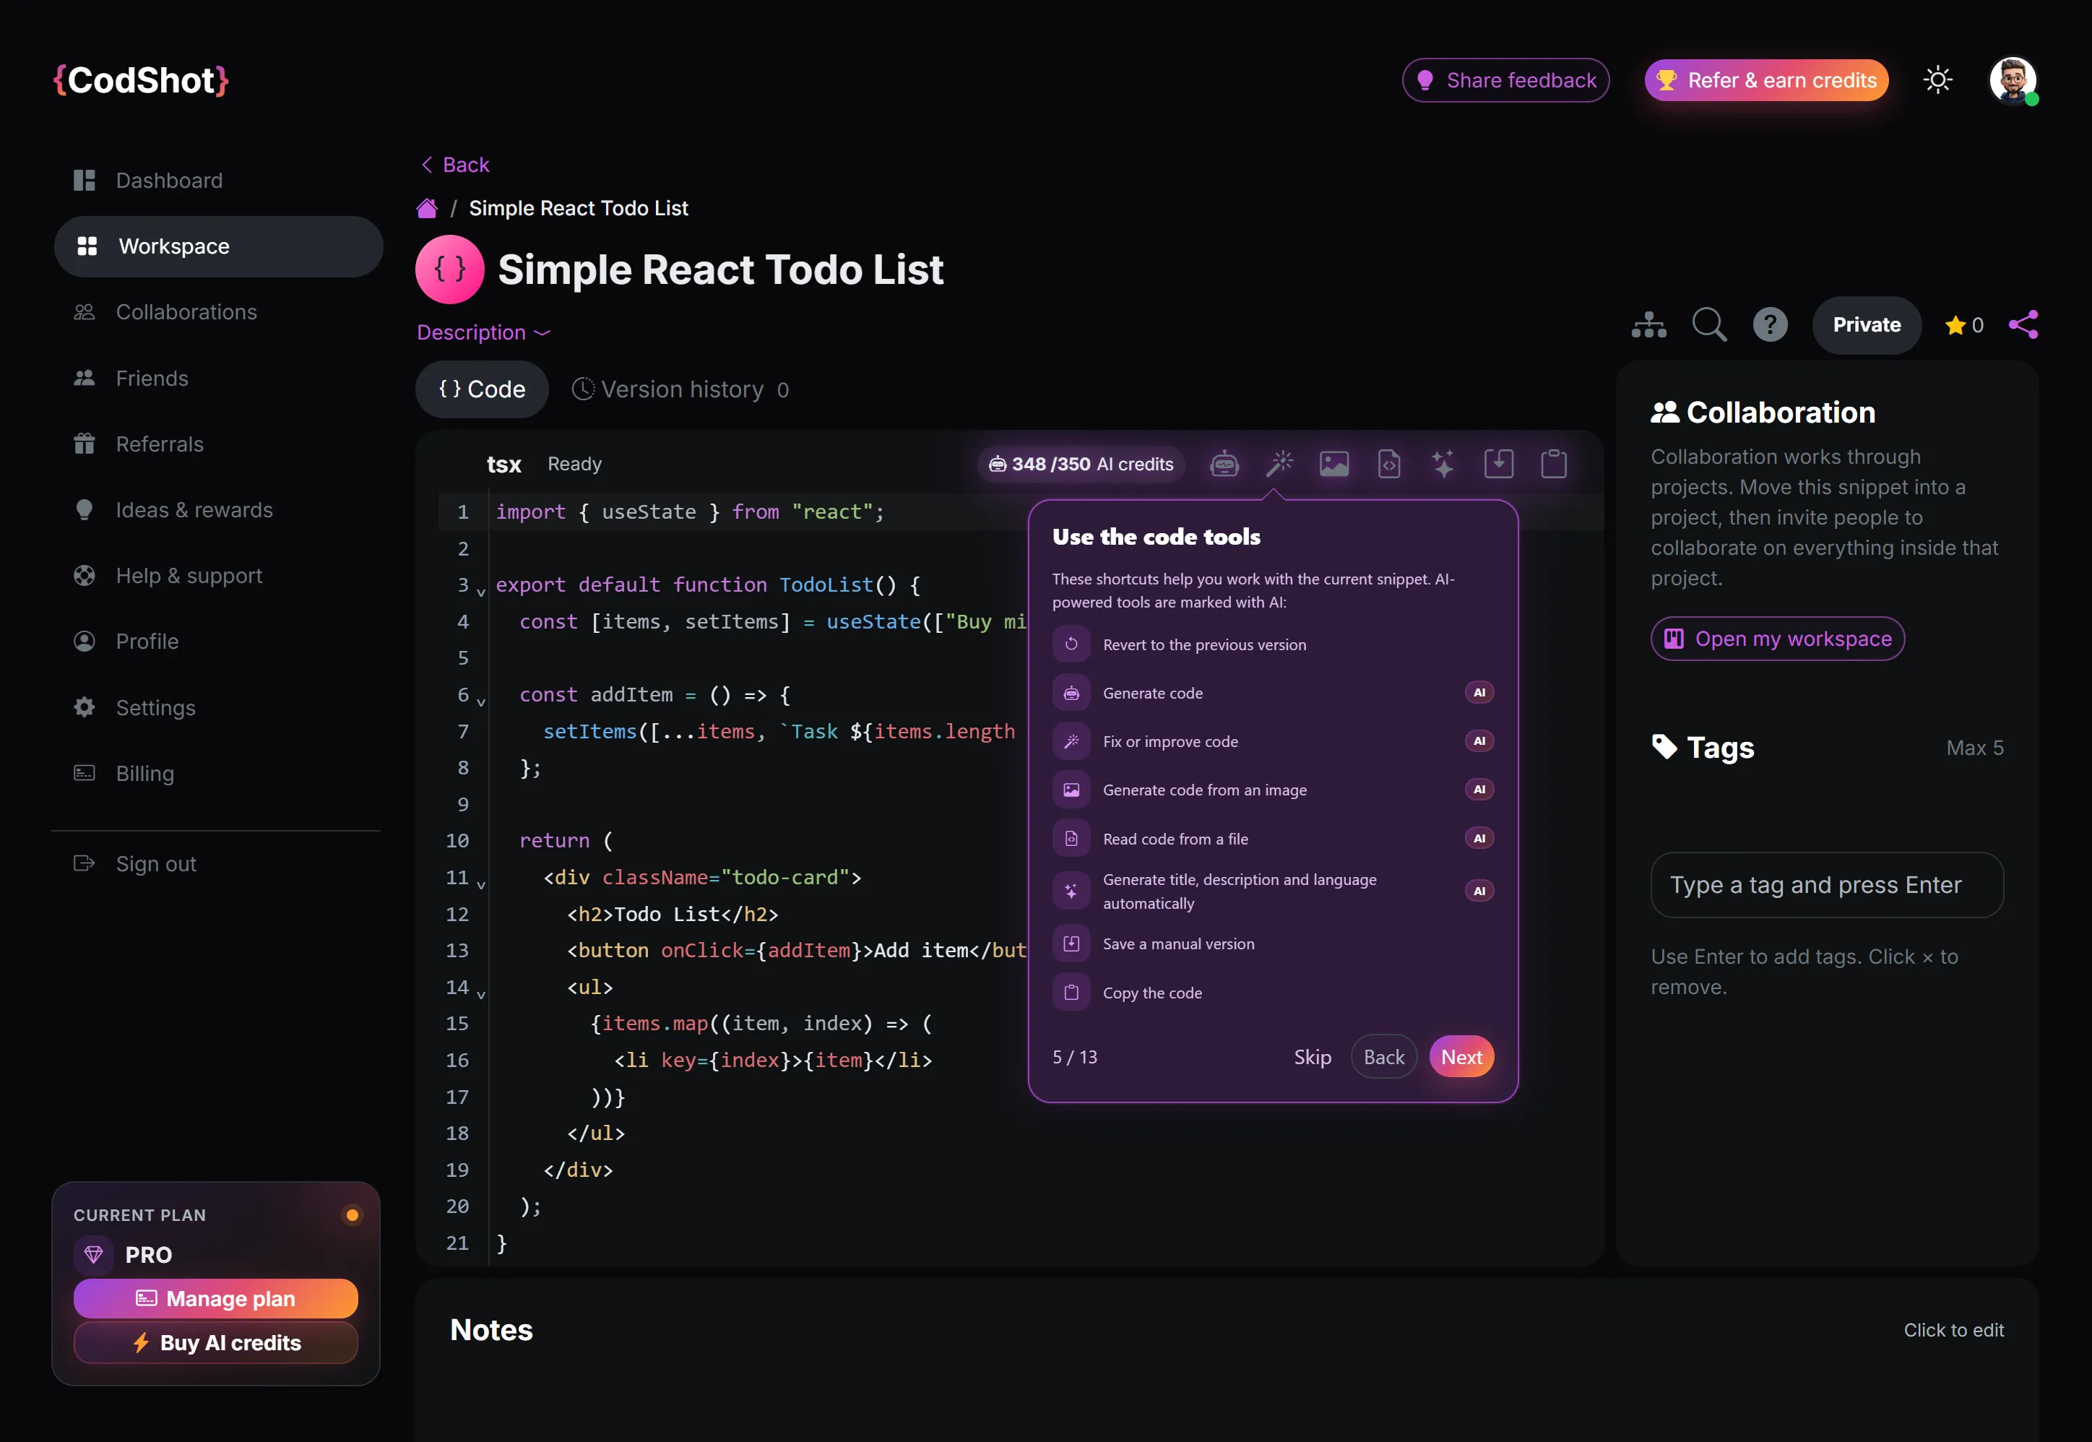This screenshot has width=2092, height=1442.
Task: Go home via the breadcrumb house icon
Action: point(426,209)
